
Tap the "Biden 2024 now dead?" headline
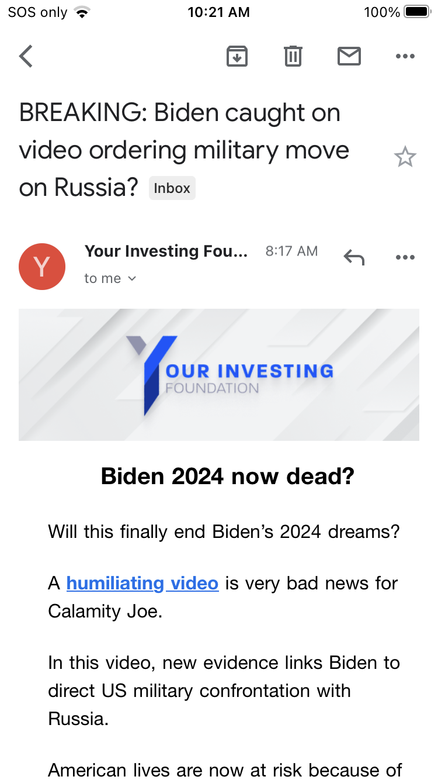coord(227,476)
